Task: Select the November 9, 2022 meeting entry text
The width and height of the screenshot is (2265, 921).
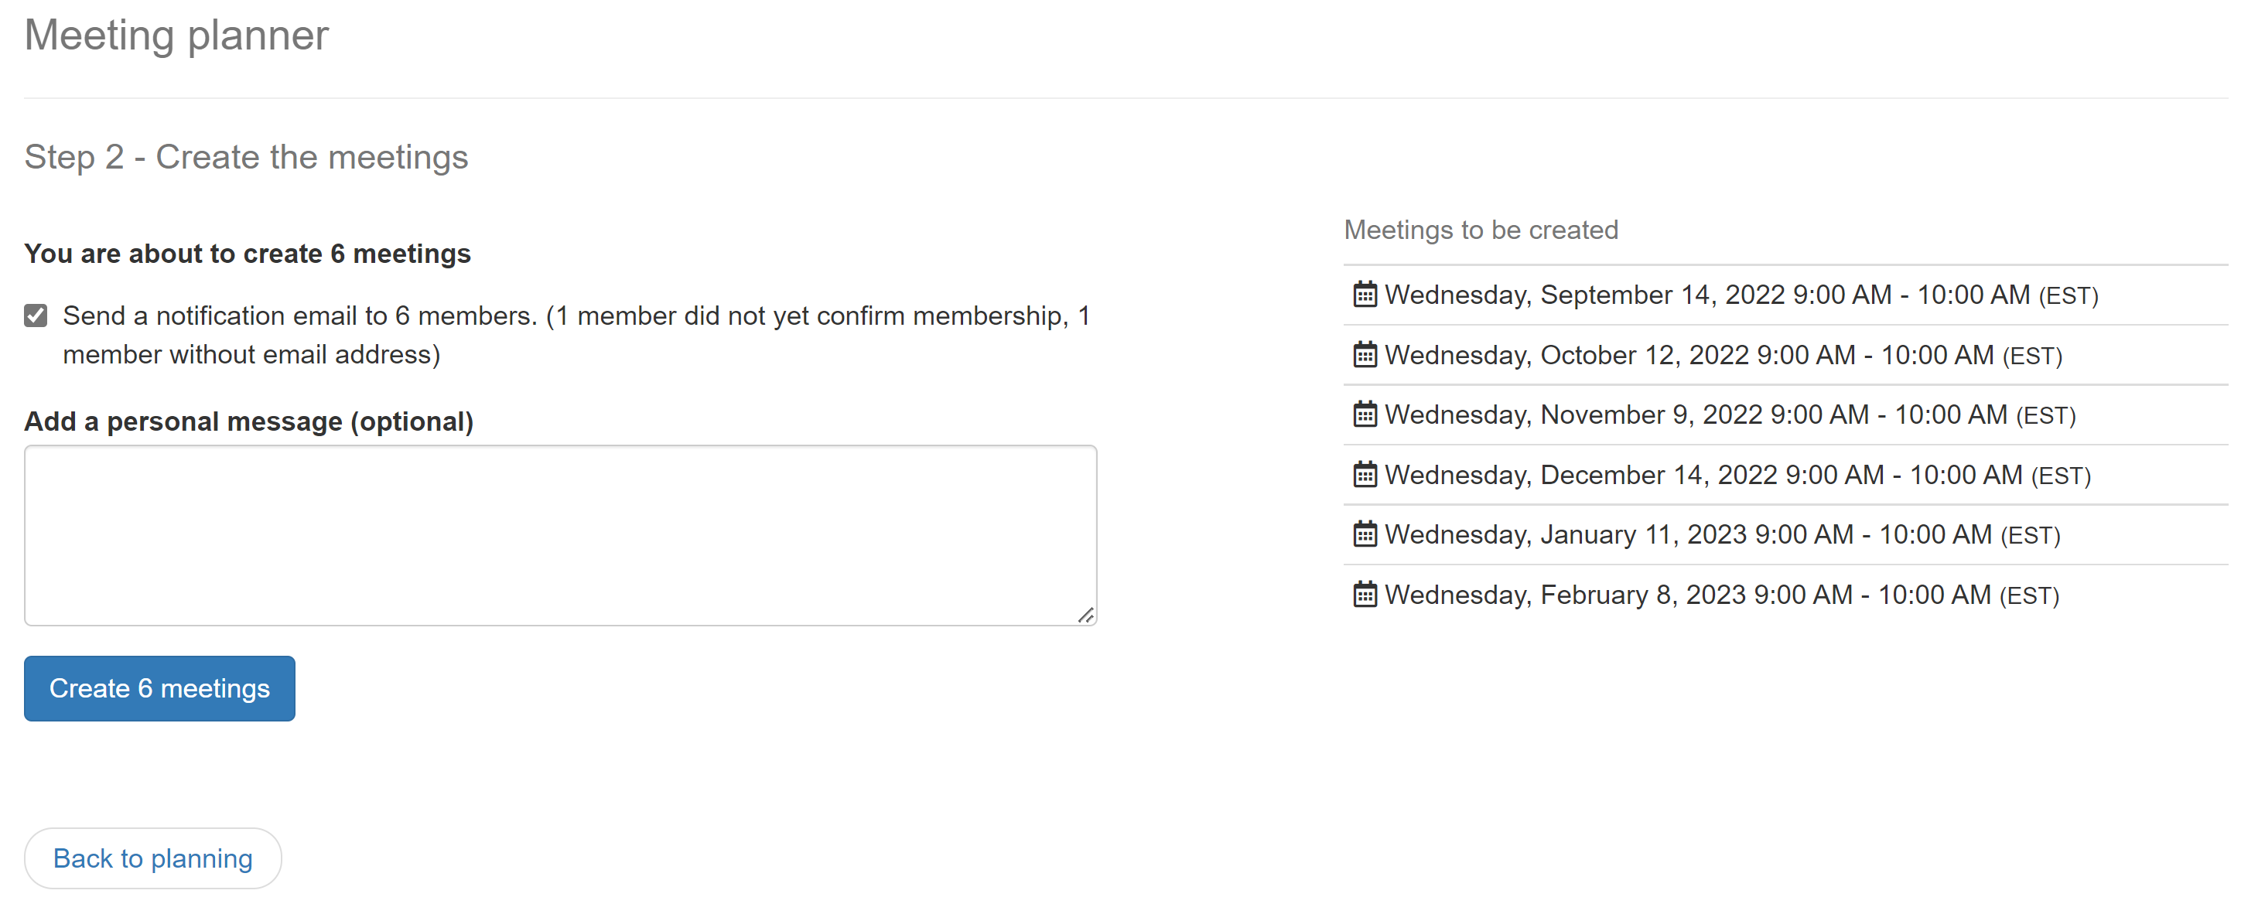Action: (x=1730, y=416)
